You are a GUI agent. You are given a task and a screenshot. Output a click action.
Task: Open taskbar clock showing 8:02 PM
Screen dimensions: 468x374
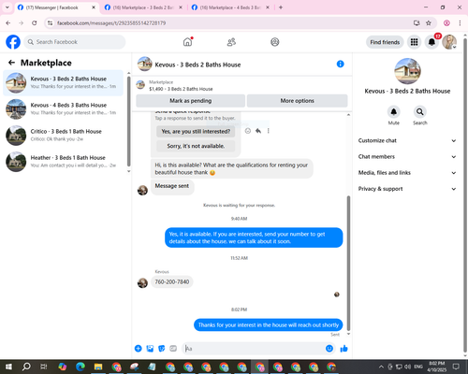coord(436,367)
